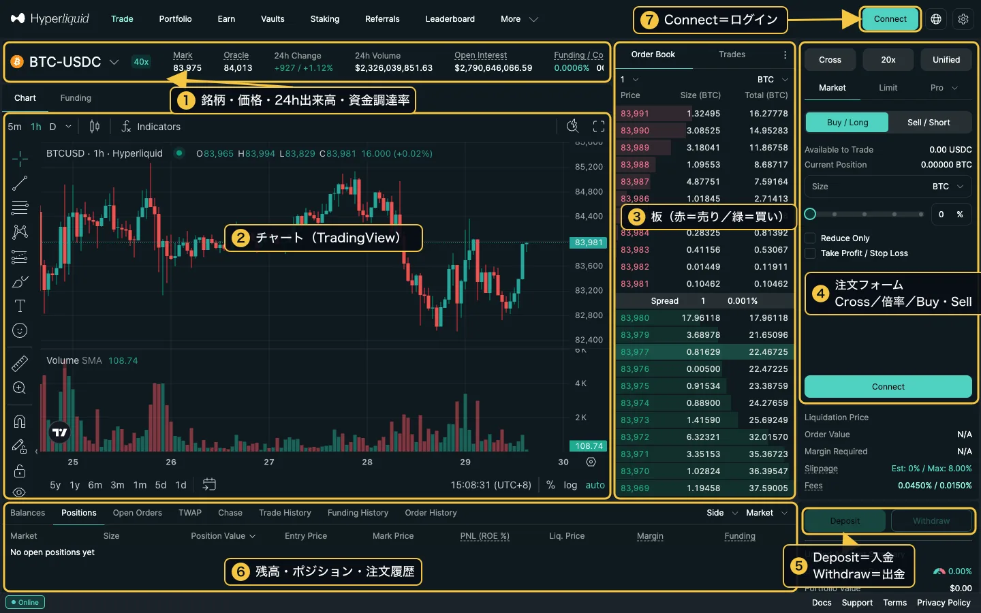Open order book BTC unit dropdown
This screenshot has width=981, height=613.
click(773, 80)
